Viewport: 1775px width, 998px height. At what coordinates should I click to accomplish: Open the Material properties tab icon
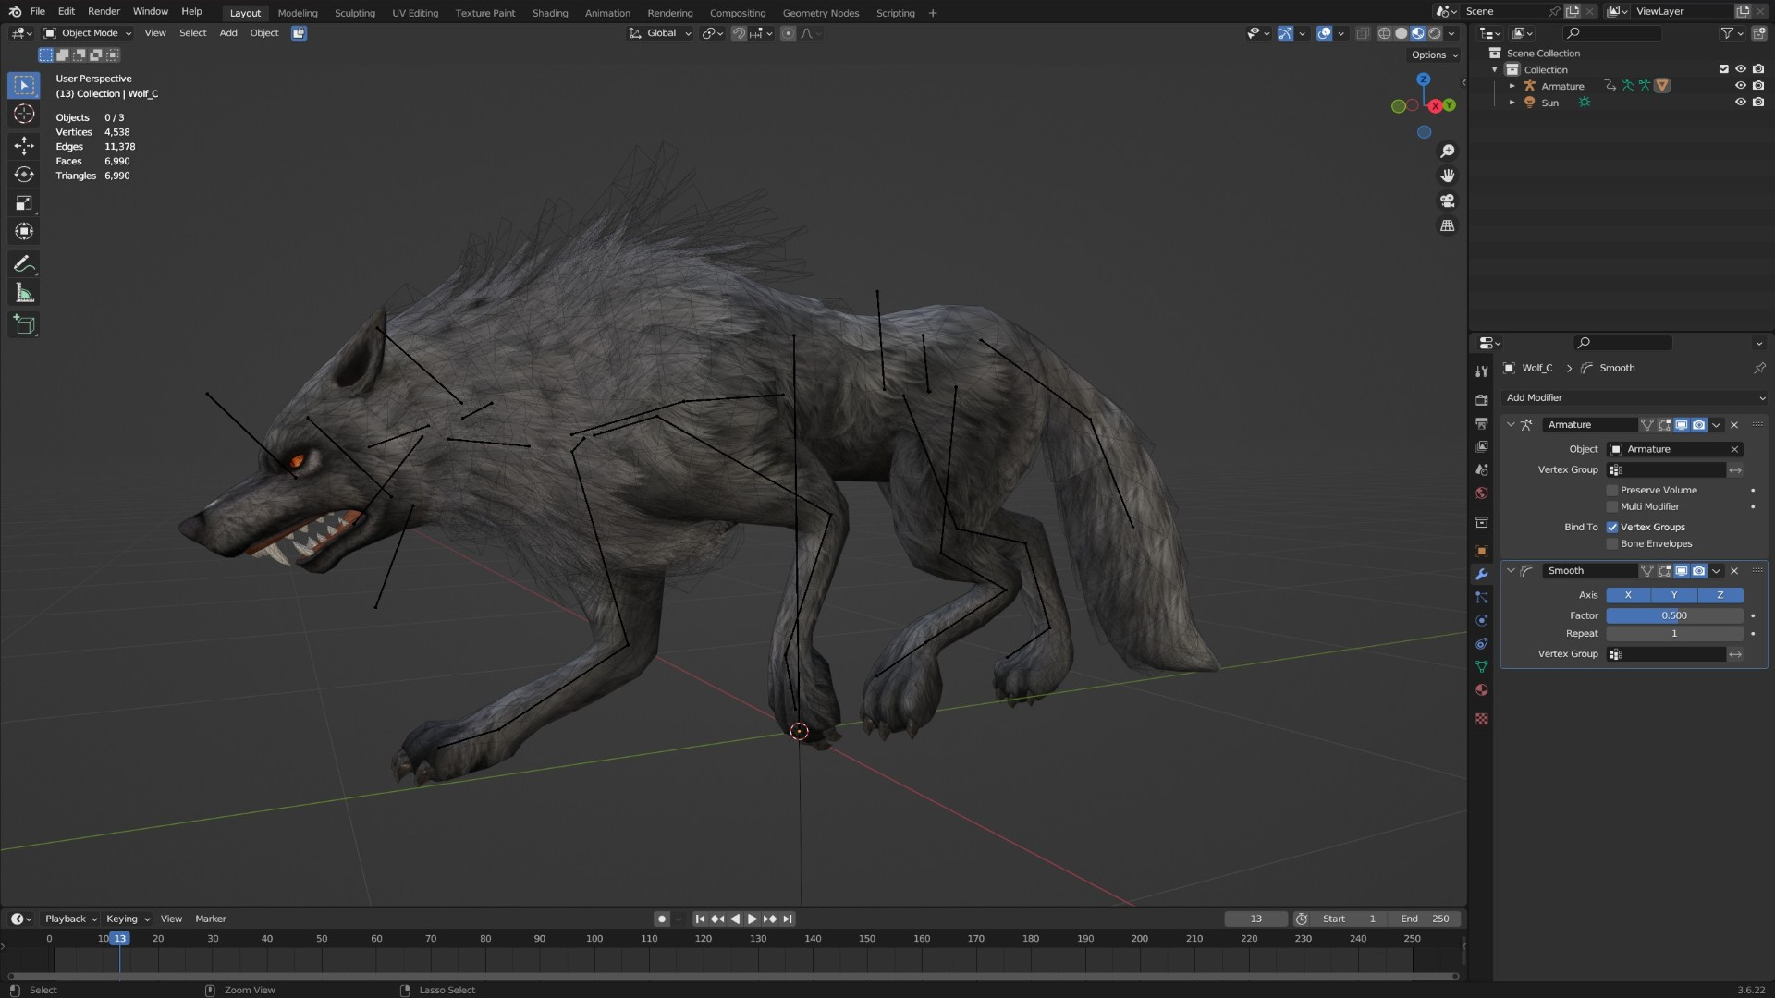click(x=1482, y=690)
